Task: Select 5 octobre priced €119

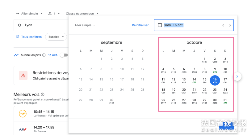Action: click(x=174, y=70)
